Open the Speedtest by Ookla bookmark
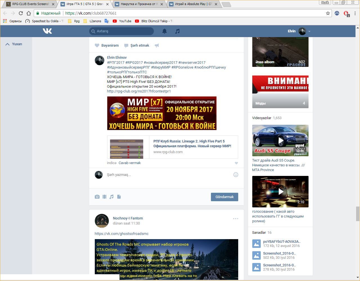The image size is (360, 281). point(45,21)
